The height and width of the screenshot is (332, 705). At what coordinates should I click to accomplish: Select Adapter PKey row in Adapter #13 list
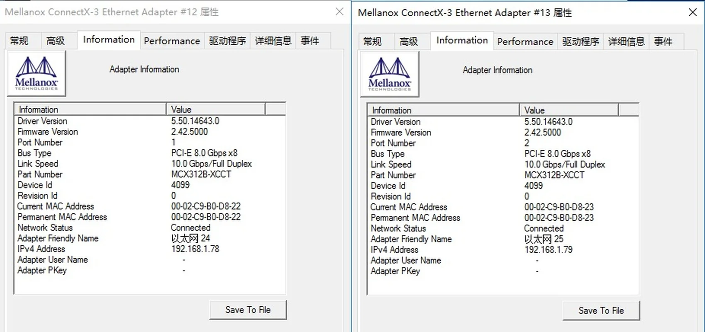click(x=503, y=271)
